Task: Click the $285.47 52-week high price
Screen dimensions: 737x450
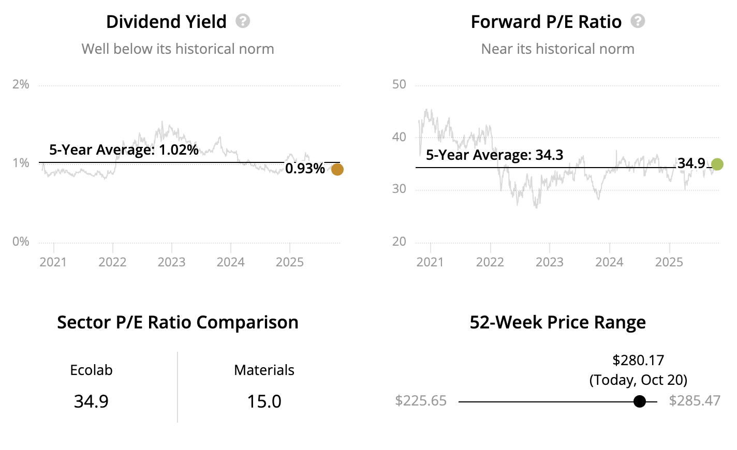Action: click(694, 401)
